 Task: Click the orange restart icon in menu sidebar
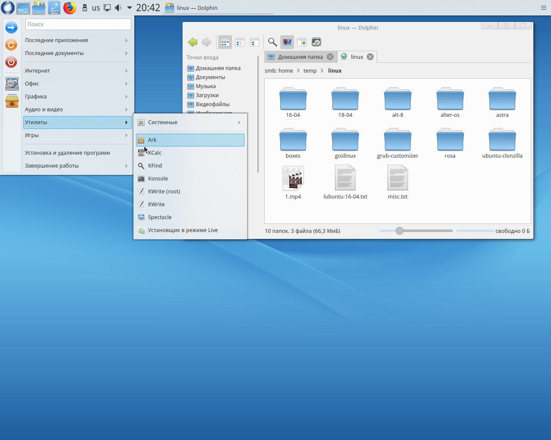click(11, 45)
